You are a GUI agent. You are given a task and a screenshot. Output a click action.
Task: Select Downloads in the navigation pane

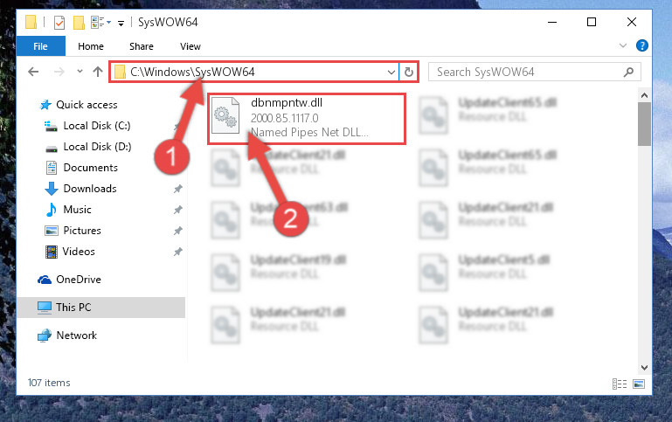point(90,189)
